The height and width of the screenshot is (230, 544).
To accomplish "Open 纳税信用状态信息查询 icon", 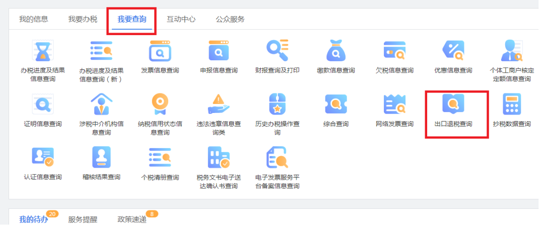I will pyautogui.click(x=160, y=104).
